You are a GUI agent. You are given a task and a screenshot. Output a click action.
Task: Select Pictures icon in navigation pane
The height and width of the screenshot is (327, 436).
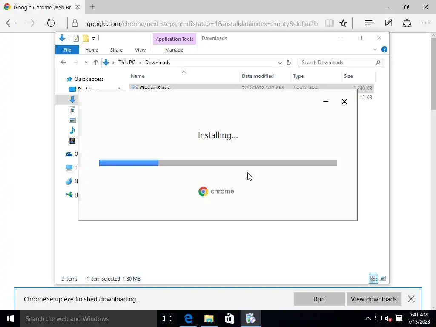[72, 120]
